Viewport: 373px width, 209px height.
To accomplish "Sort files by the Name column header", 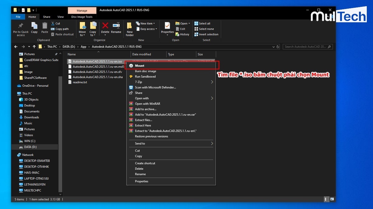I will tap(71, 54).
